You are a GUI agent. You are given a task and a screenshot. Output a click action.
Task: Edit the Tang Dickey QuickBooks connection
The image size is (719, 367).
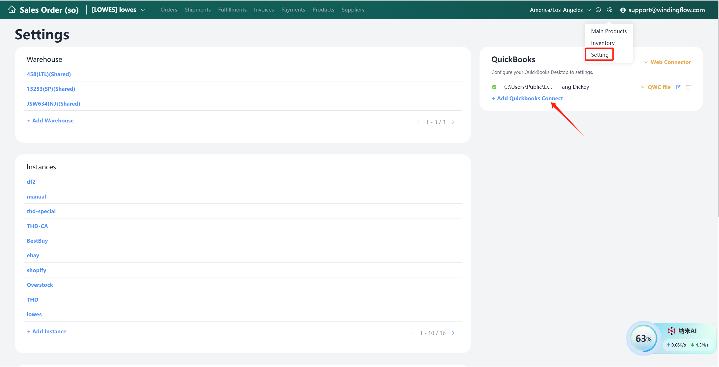[678, 87]
